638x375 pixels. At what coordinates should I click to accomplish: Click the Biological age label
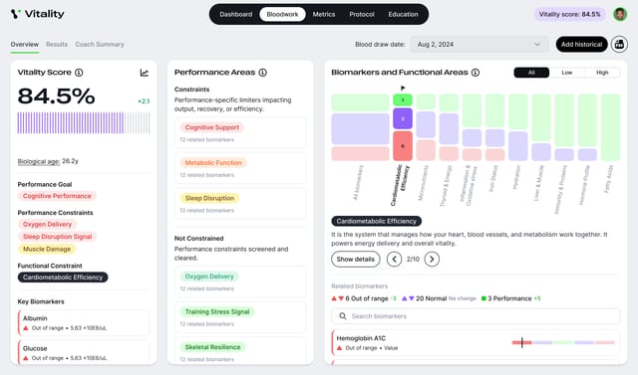pos(39,161)
